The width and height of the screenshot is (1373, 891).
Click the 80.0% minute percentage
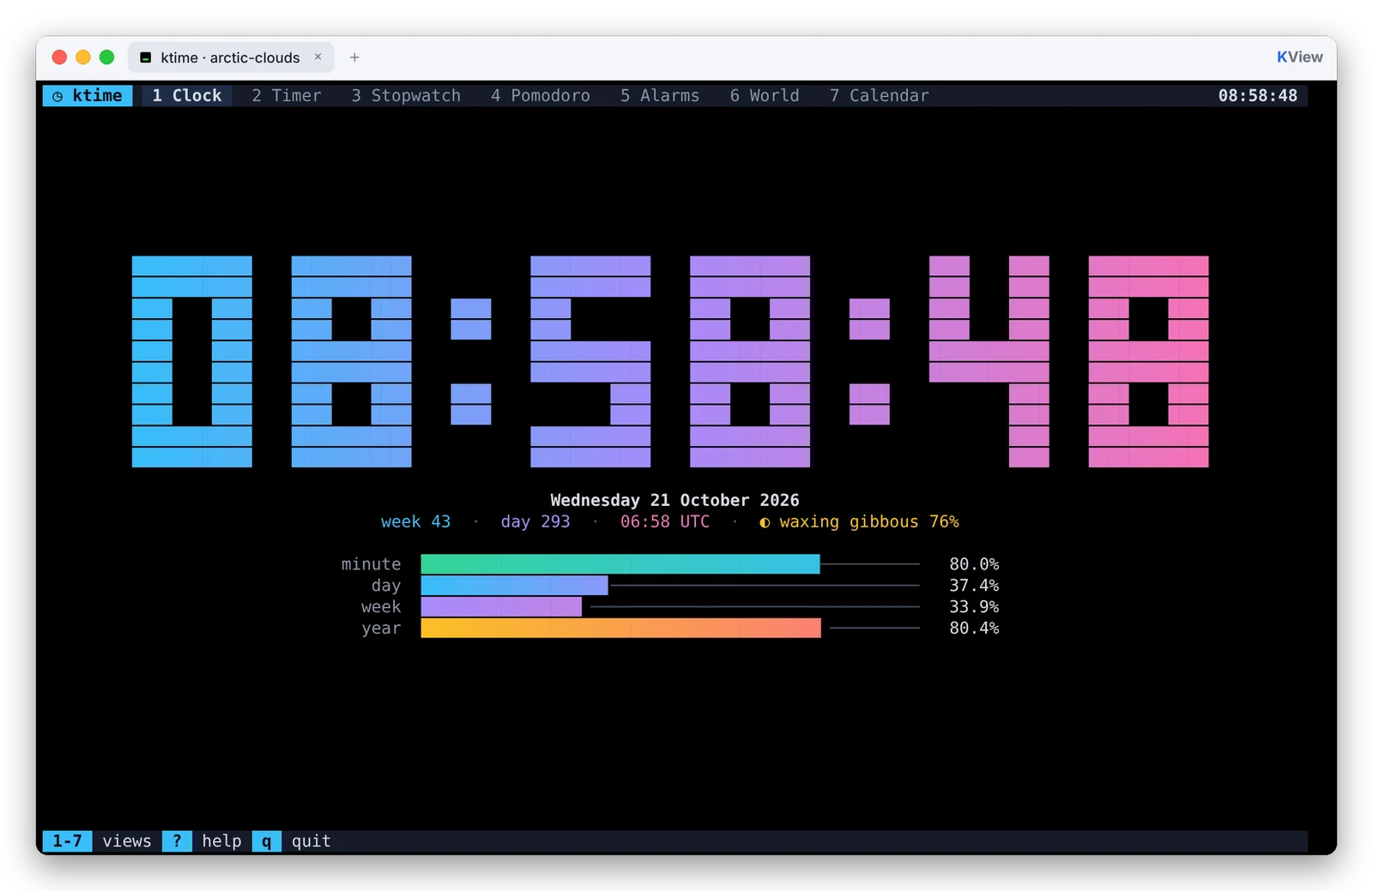(x=974, y=564)
